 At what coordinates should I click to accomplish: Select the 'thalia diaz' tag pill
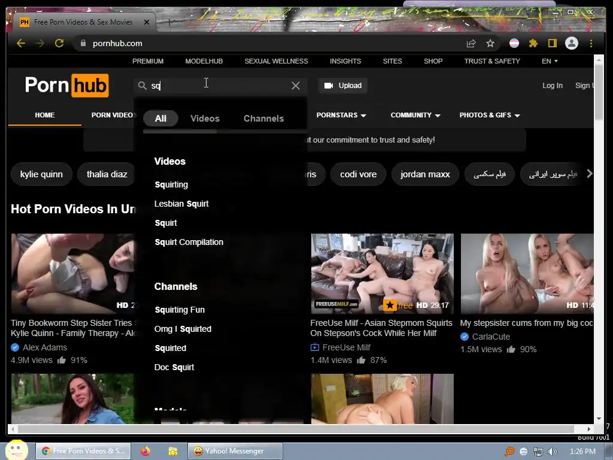click(107, 174)
